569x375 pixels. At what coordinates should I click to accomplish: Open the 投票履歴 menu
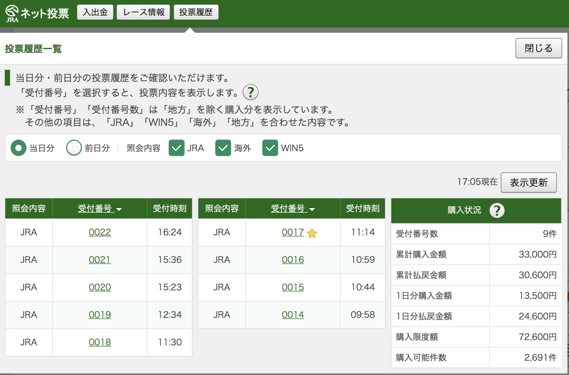click(196, 12)
